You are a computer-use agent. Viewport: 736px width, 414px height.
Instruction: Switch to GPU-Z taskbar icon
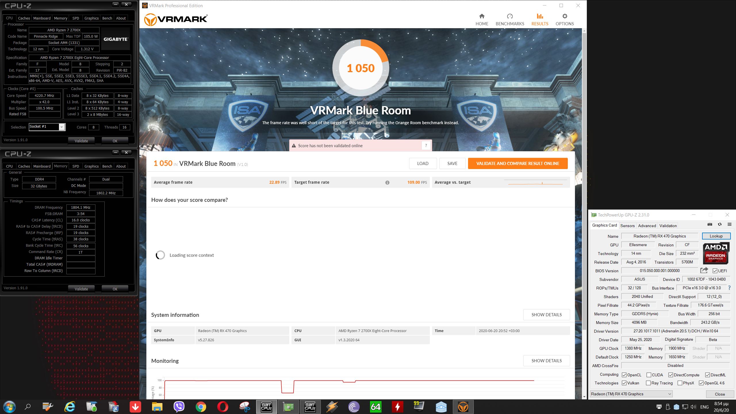coord(288,407)
